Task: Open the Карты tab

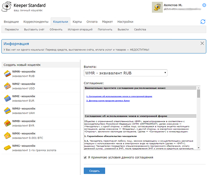Action: click(x=77, y=22)
